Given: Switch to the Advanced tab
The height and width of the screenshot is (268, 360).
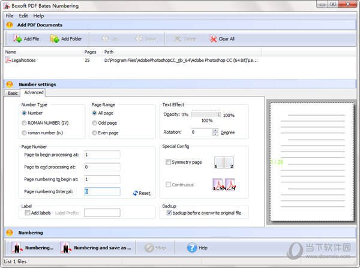Looking at the screenshot, I should tap(34, 92).
